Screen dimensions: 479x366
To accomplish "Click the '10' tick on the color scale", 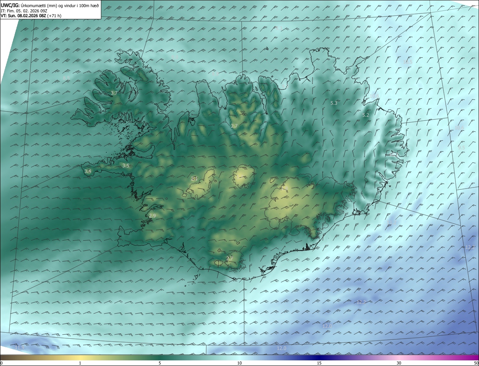I will click(x=239, y=363).
